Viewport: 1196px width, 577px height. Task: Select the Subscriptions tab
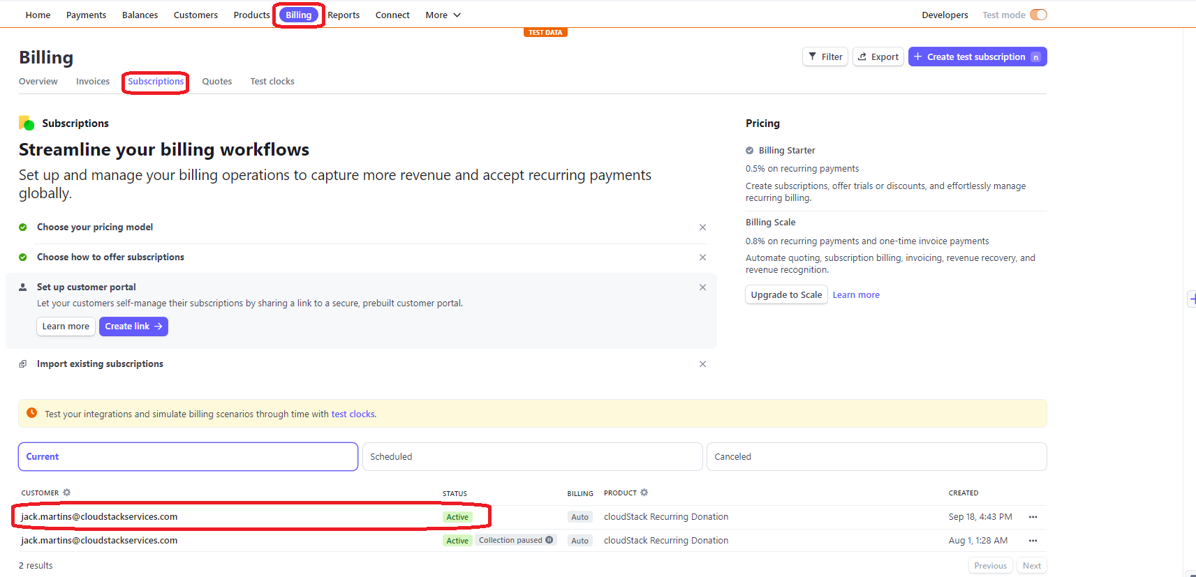coord(156,82)
